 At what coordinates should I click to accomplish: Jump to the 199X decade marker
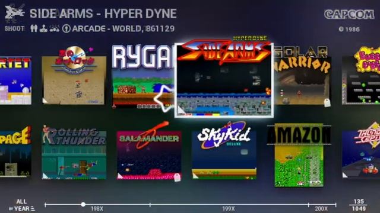click(x=228, y=209)
